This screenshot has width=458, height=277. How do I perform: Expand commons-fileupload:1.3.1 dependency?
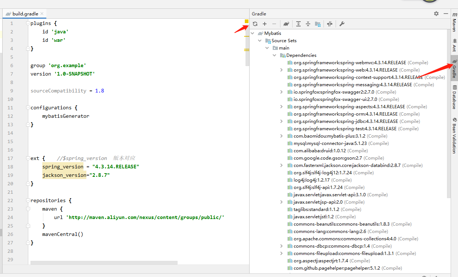(x=282, y=254)
